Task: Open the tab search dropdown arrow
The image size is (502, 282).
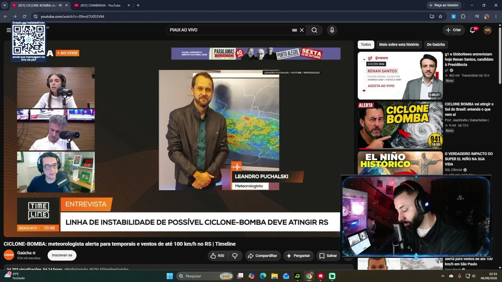Action: pos(5,5)
